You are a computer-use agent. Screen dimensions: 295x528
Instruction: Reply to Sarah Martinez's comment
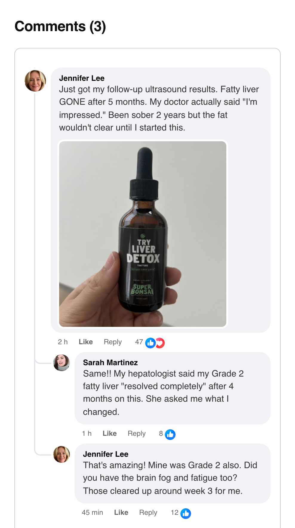[x=136, y=433]
